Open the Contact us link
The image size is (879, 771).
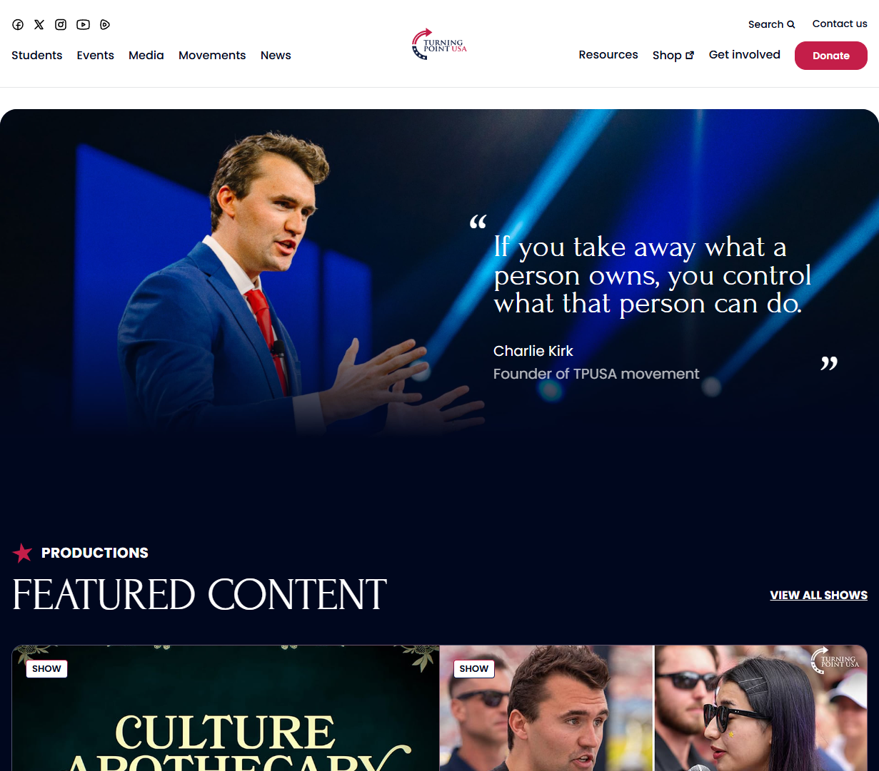click(840, 24)
